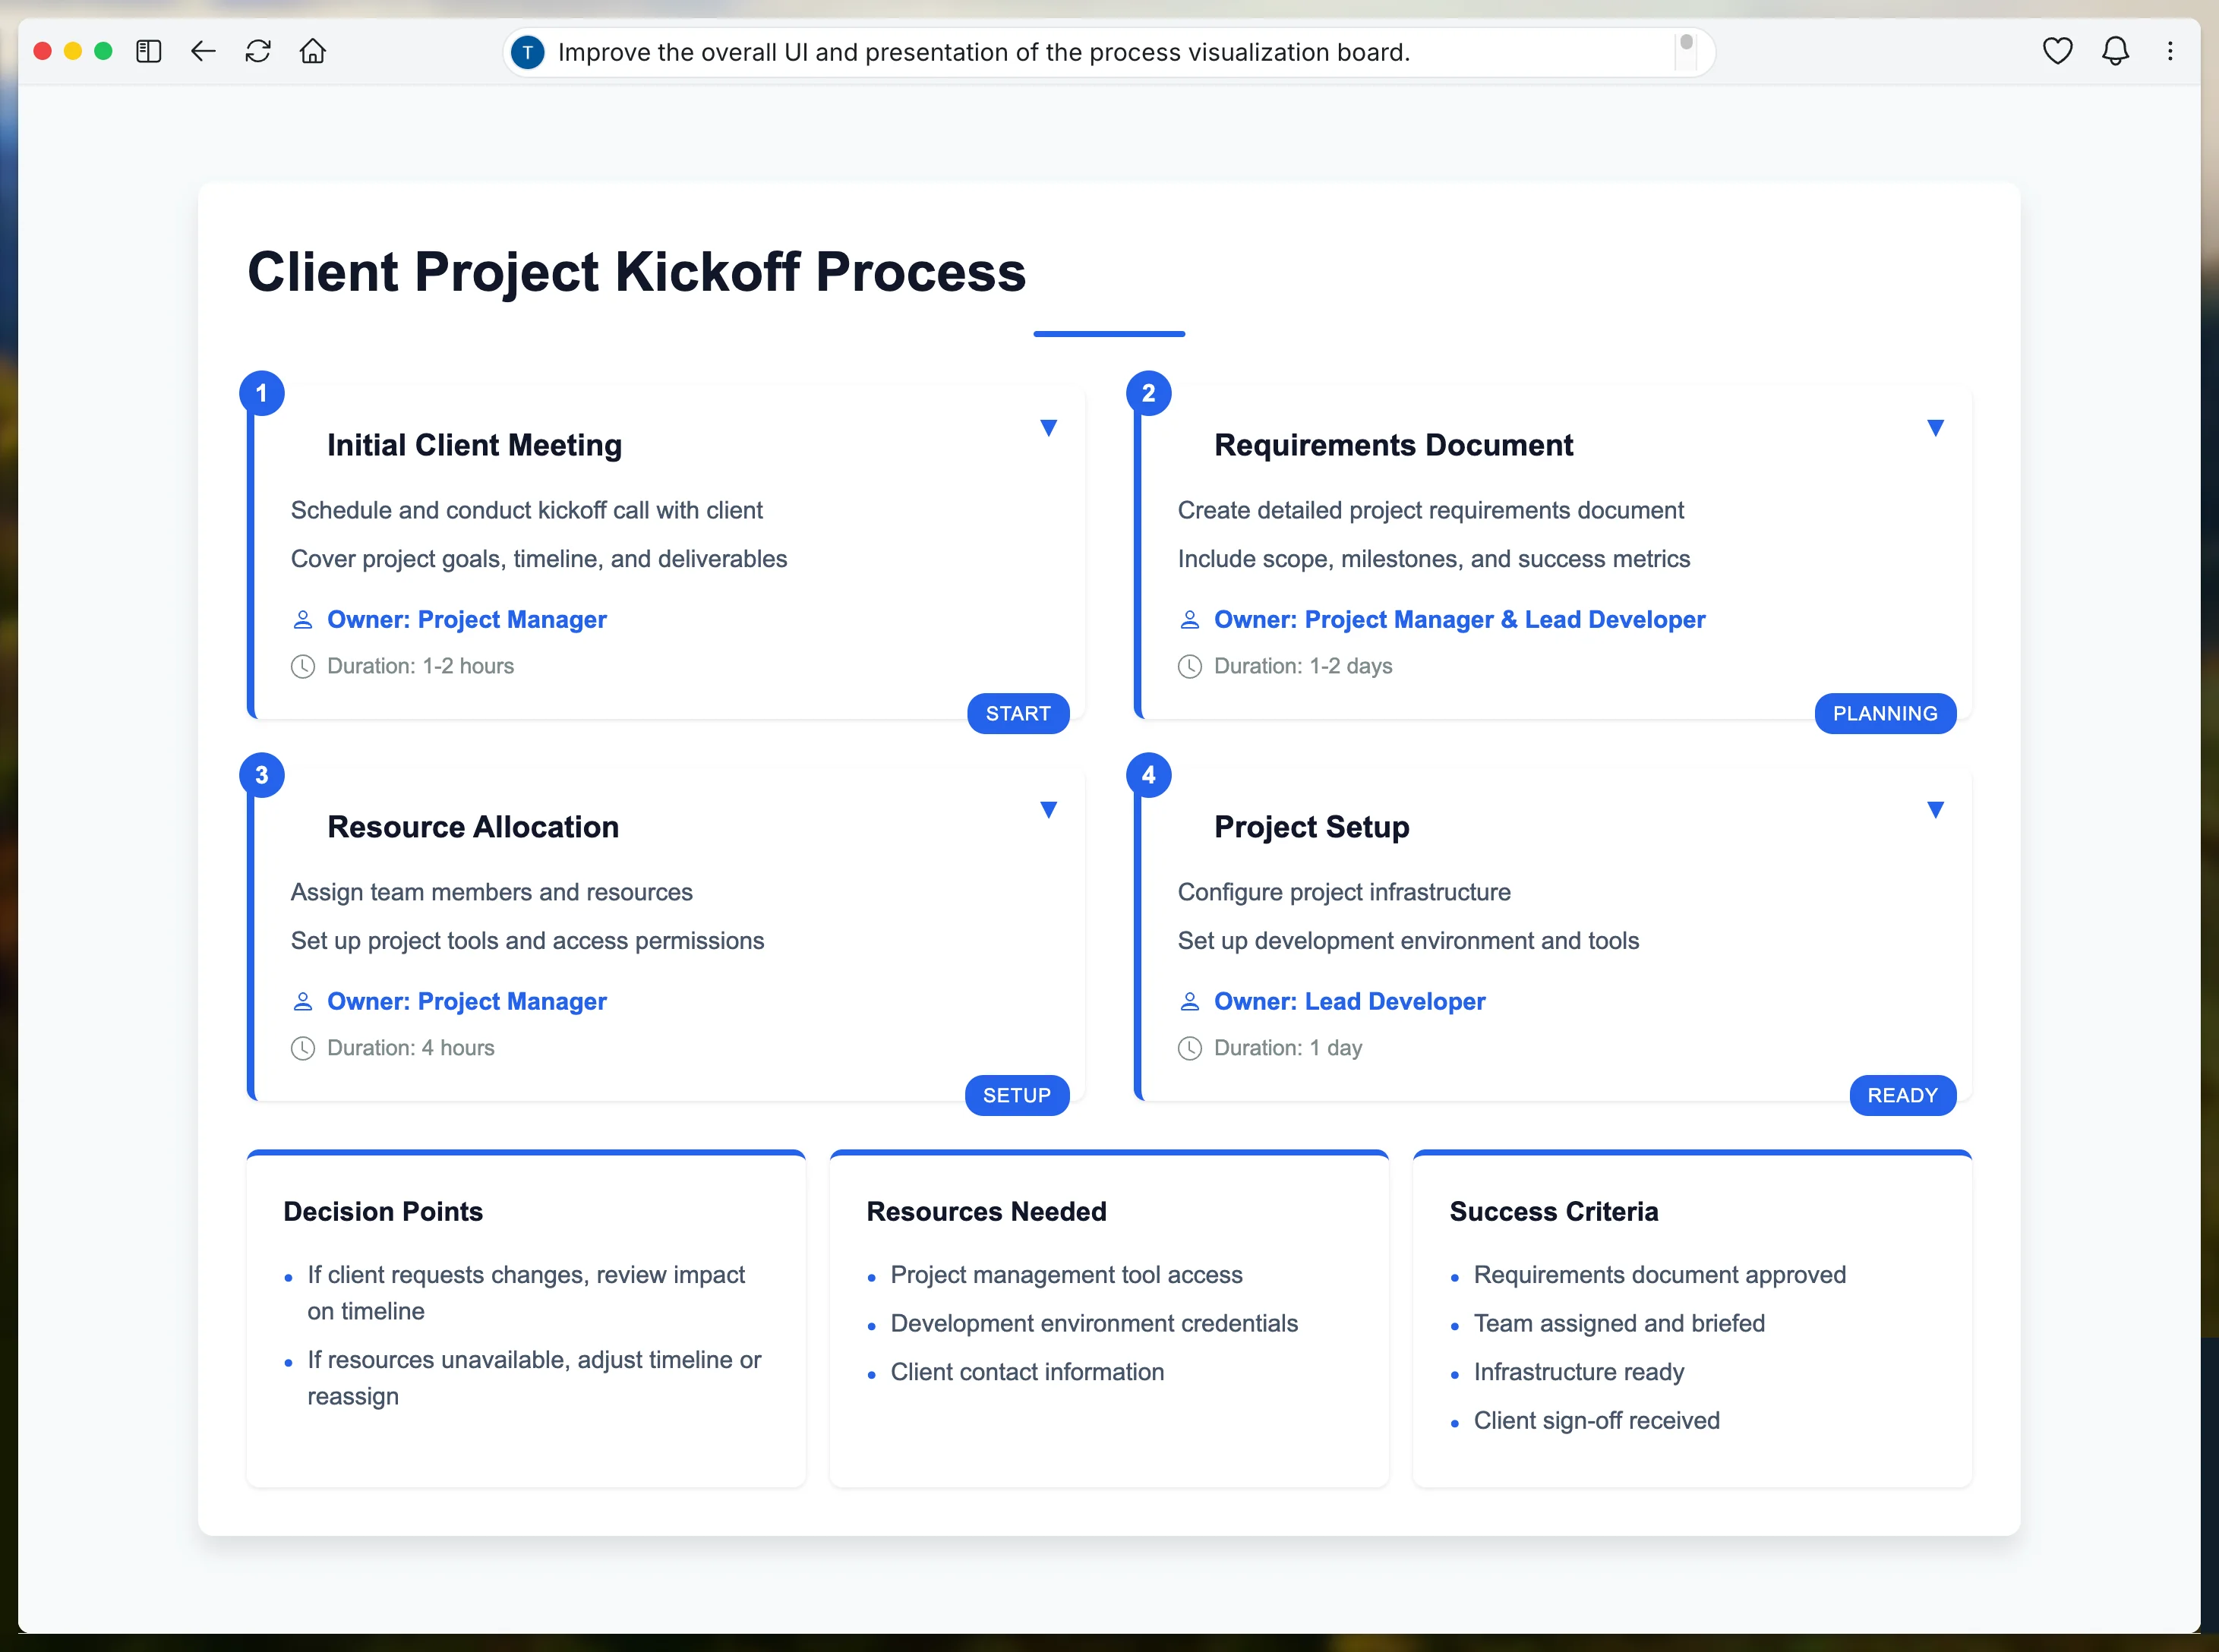Reload the page with refresh icon

258,51
